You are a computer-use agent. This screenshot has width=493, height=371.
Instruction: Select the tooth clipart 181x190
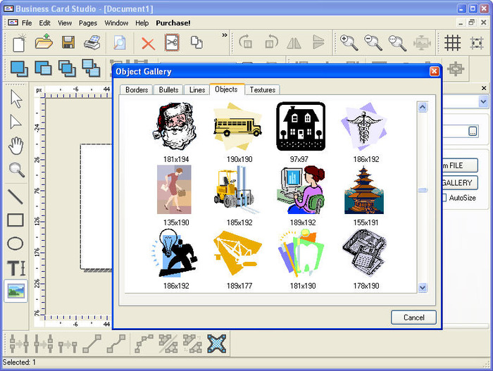click(301, 252)
